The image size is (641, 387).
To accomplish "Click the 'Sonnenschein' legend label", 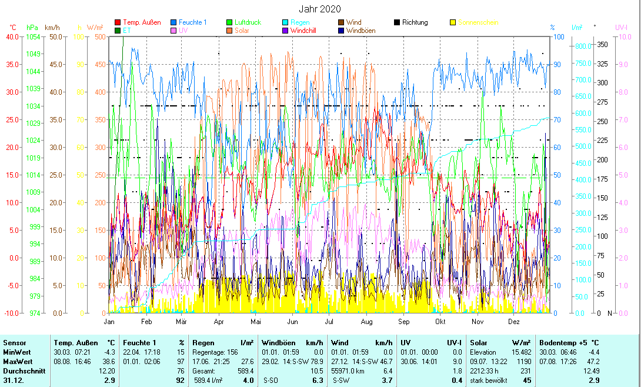I will (x=478, y=22).
